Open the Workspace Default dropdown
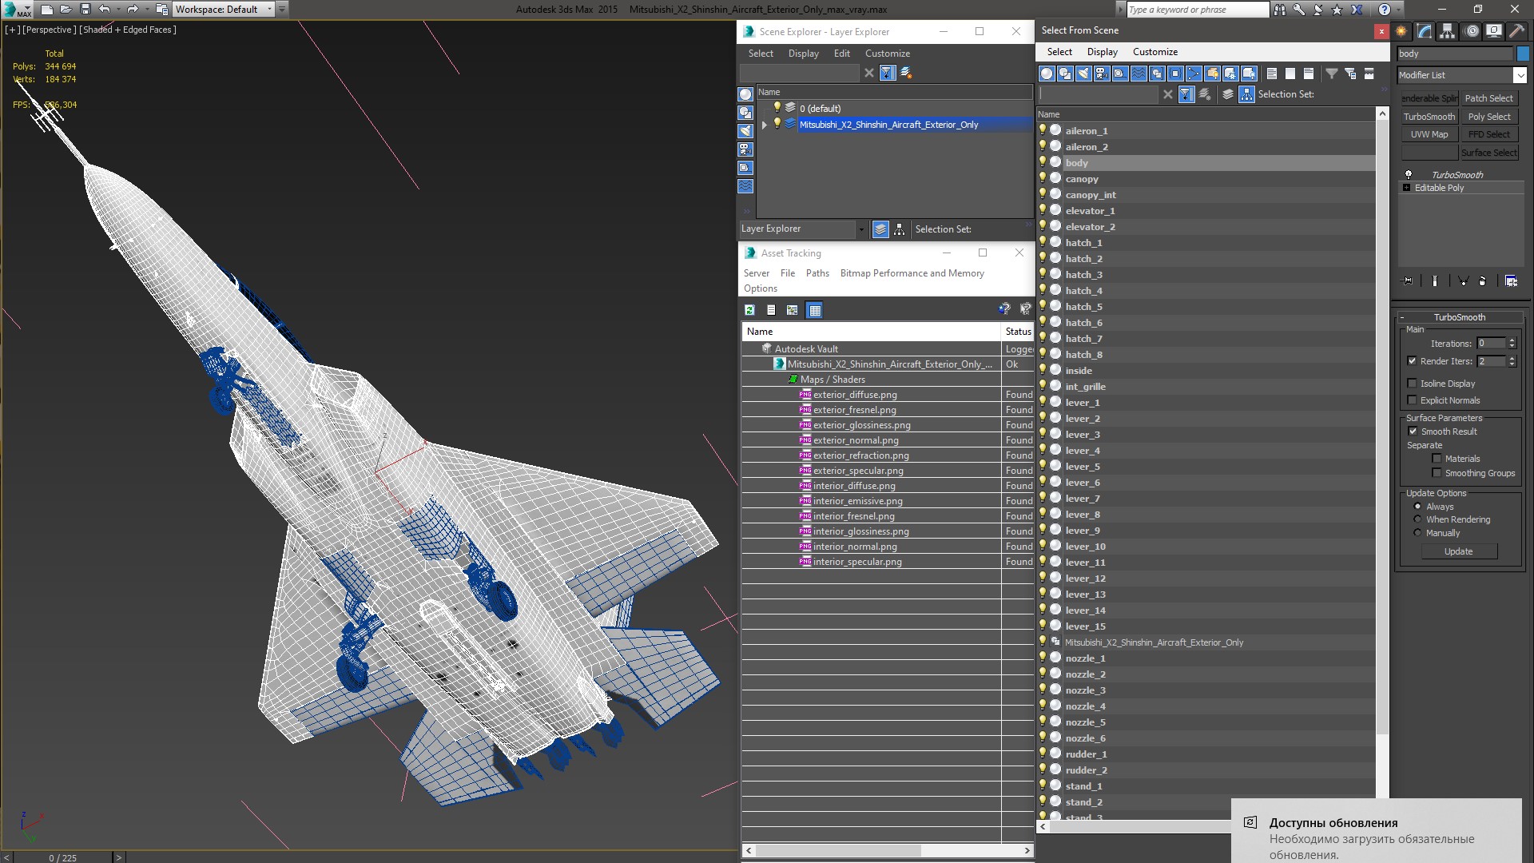 (225, 10)
